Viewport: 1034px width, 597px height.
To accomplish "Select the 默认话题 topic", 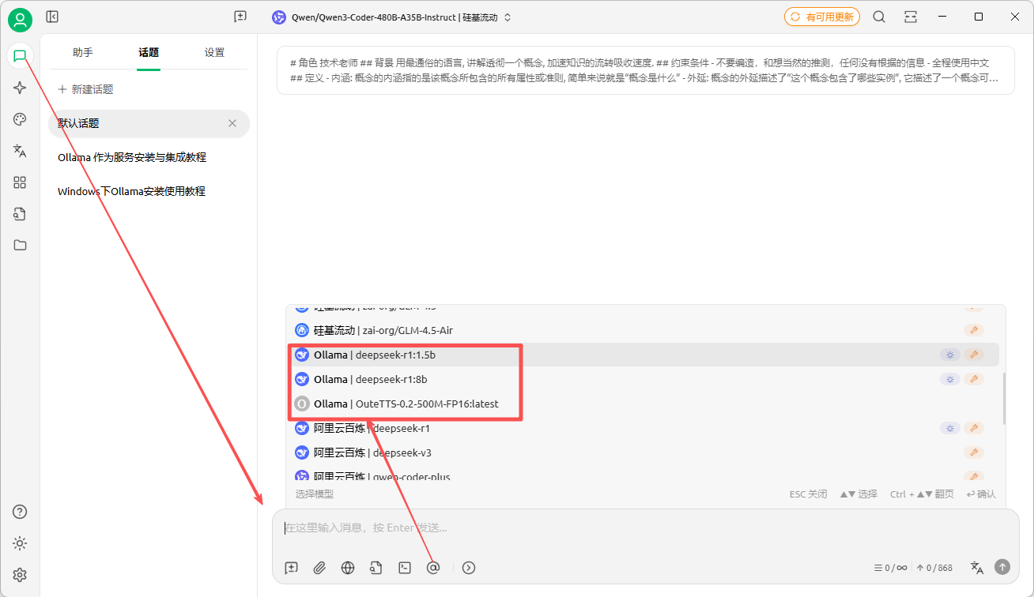I will pyautogui.click(x=149, y=123).
